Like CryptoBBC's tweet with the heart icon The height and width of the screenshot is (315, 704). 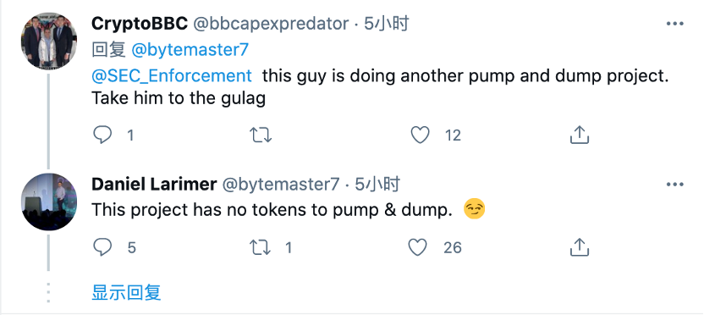click(x=421, y=135)
